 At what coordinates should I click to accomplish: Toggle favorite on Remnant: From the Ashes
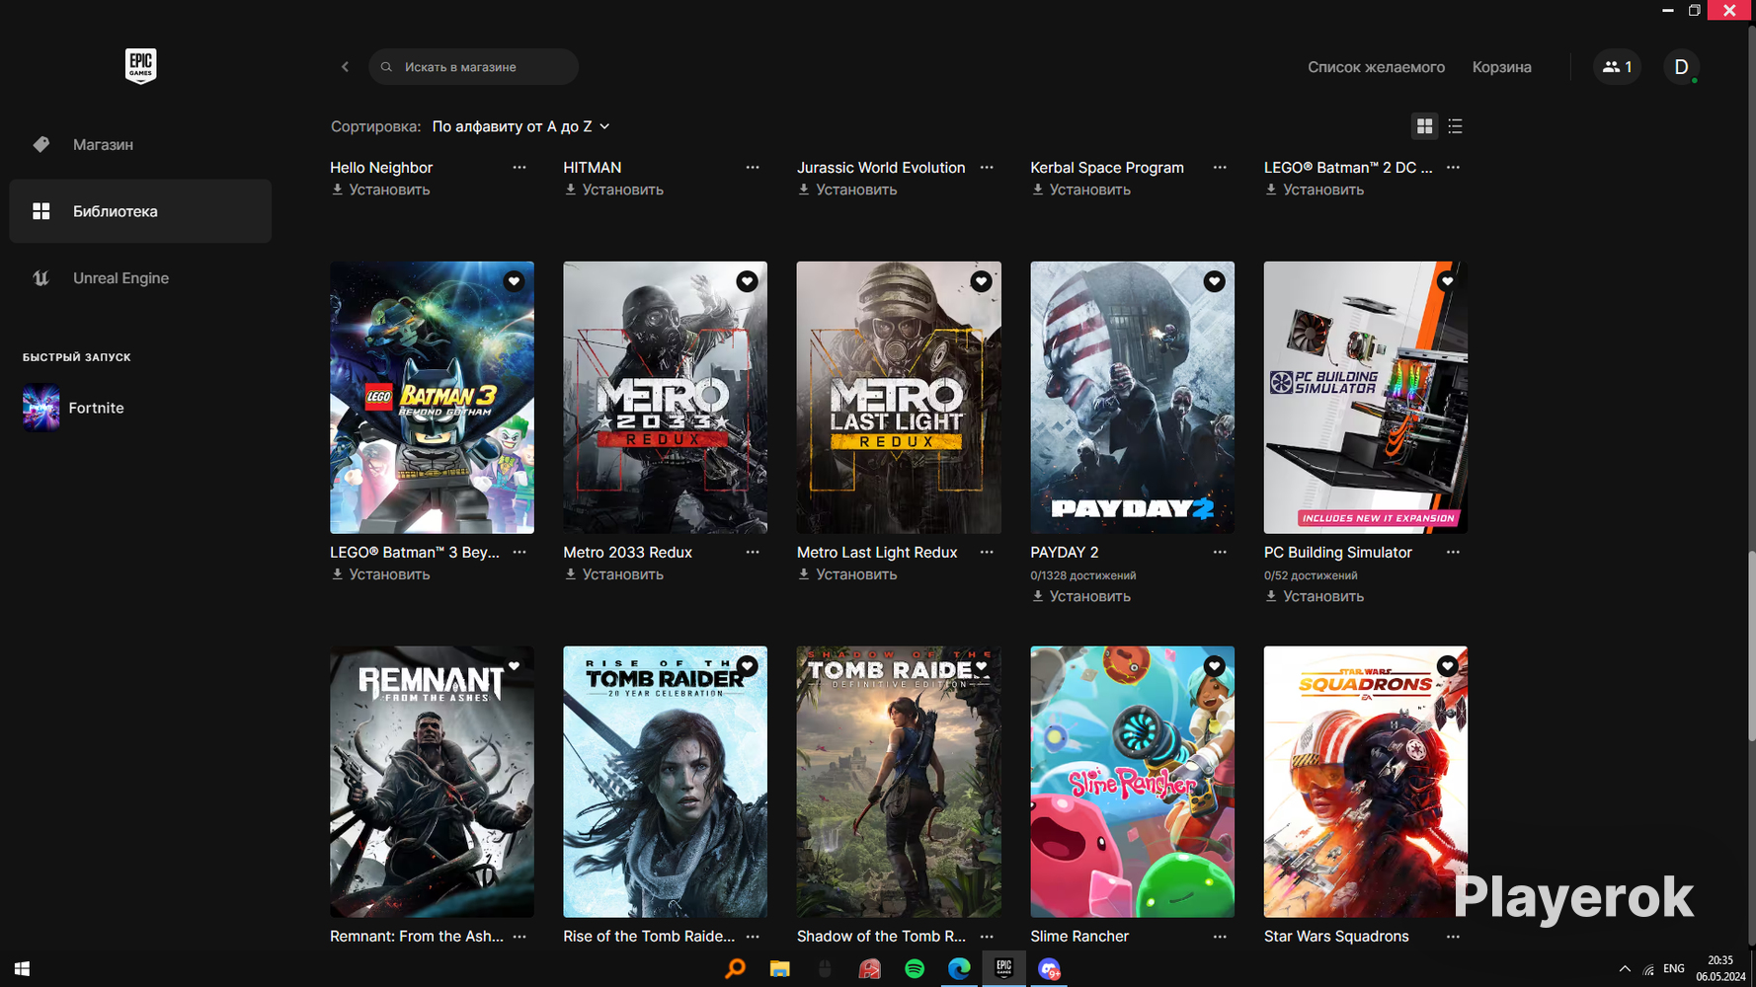click(x=514, y=666)
